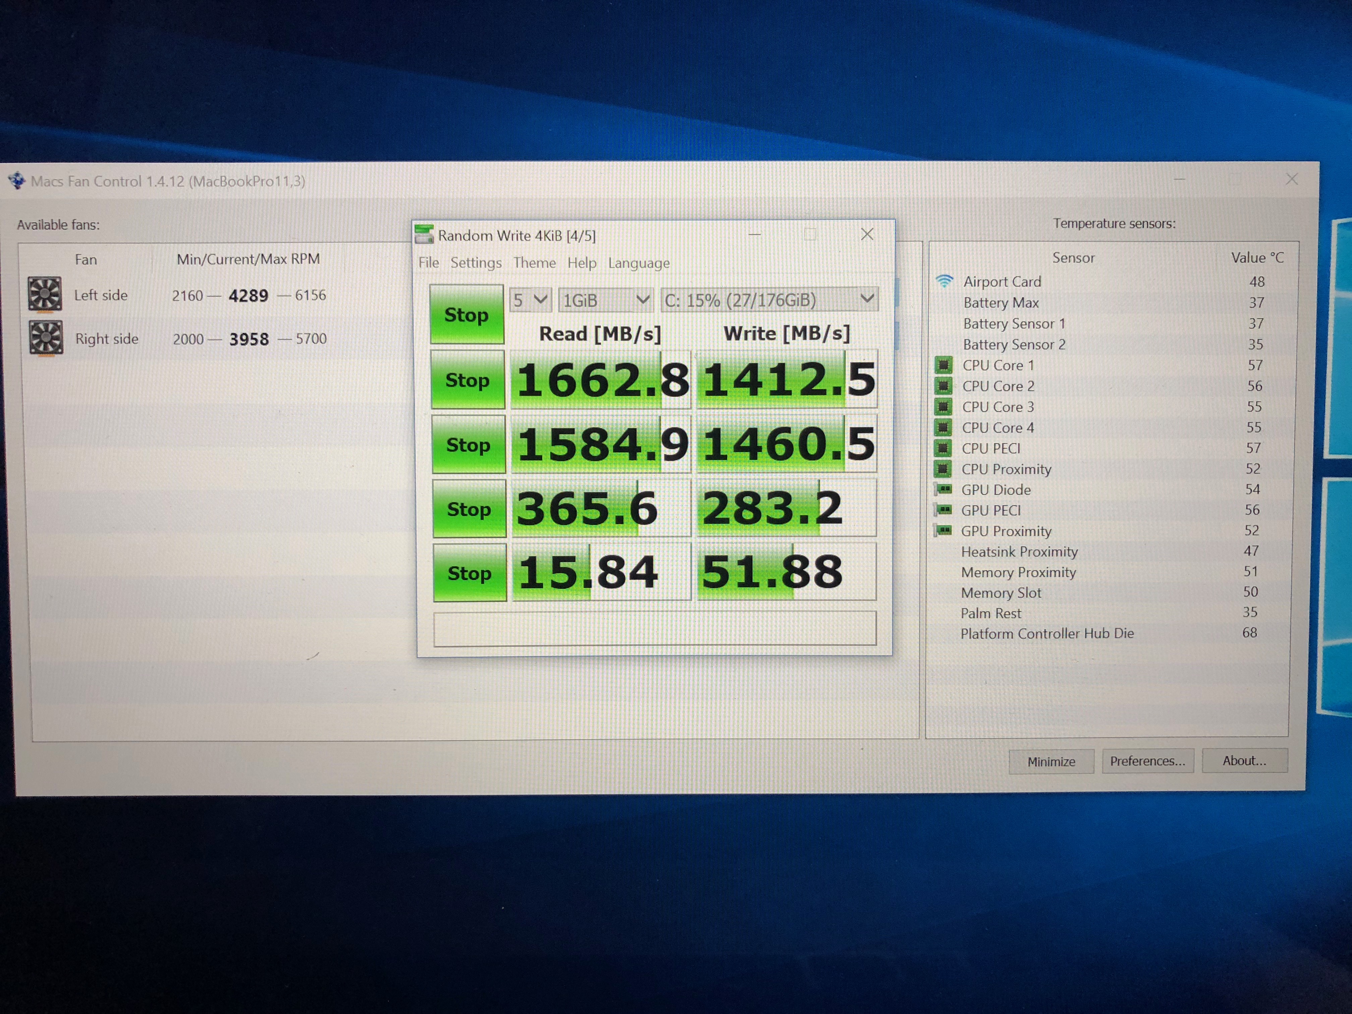
Task: Select the Platform Controller Hub Die row
Action: [x=1109, y=633]
